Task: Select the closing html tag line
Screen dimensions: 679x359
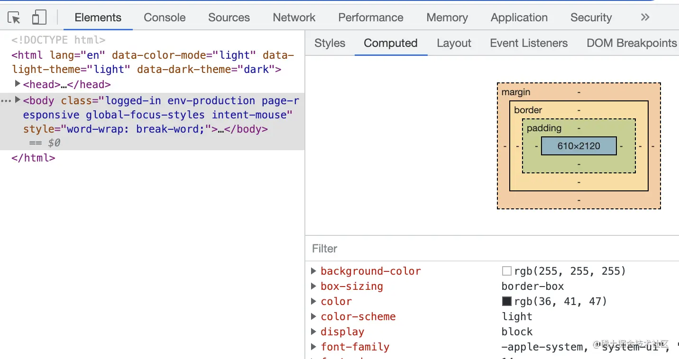Action: click(33, 158)
